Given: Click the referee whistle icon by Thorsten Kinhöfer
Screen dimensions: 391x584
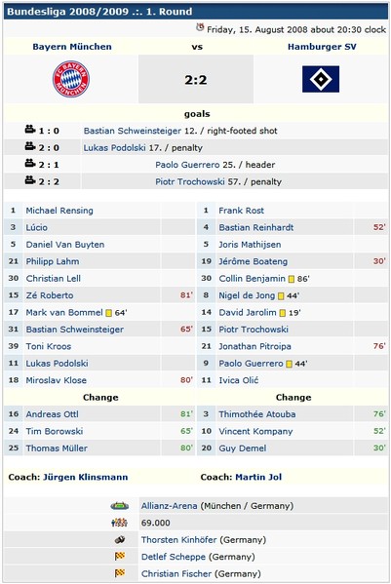Looking at the screenshot, I should (x=120, y=539).
